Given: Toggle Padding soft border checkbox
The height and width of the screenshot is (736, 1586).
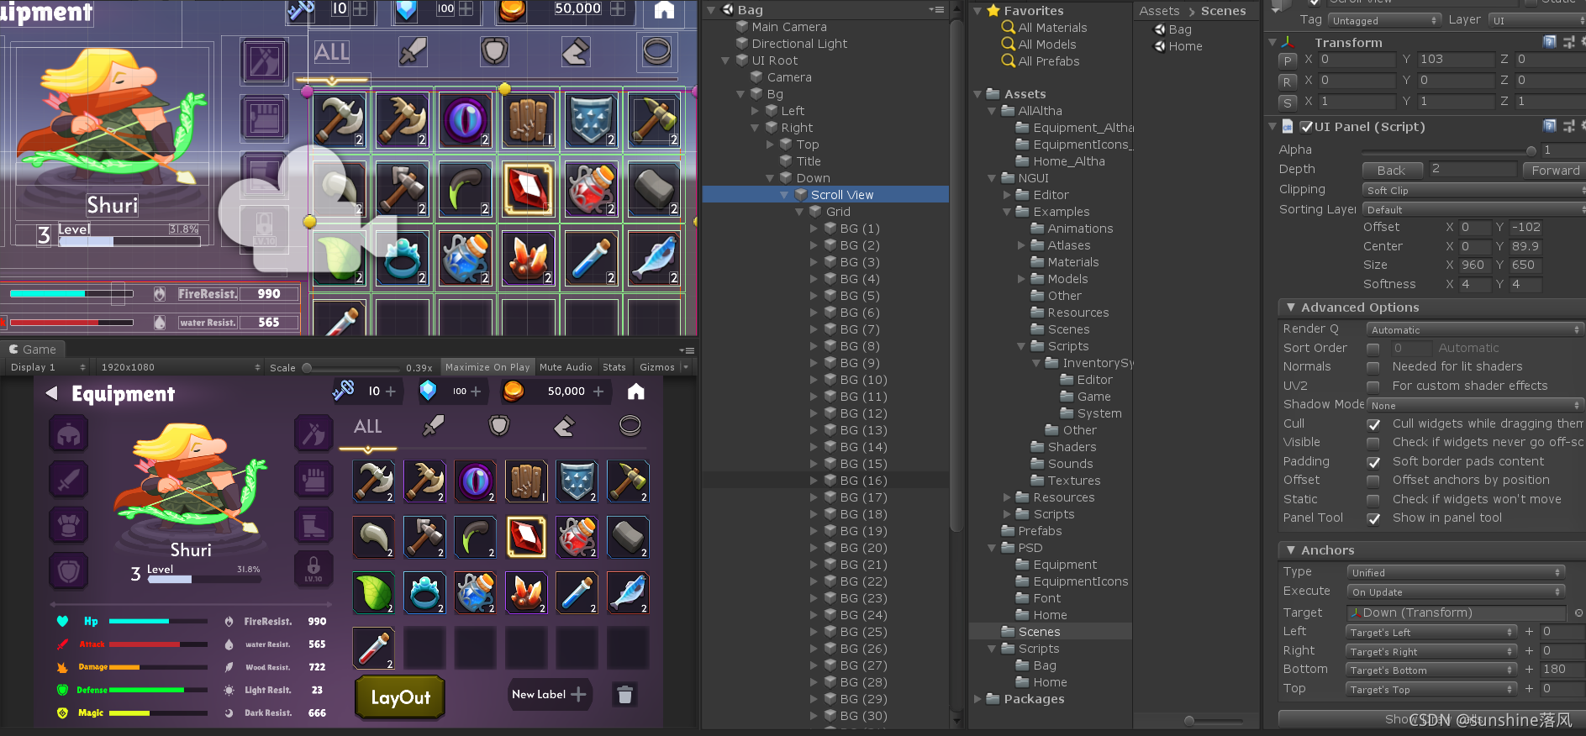Looking at the screenshot, I should pos(1373,462).
